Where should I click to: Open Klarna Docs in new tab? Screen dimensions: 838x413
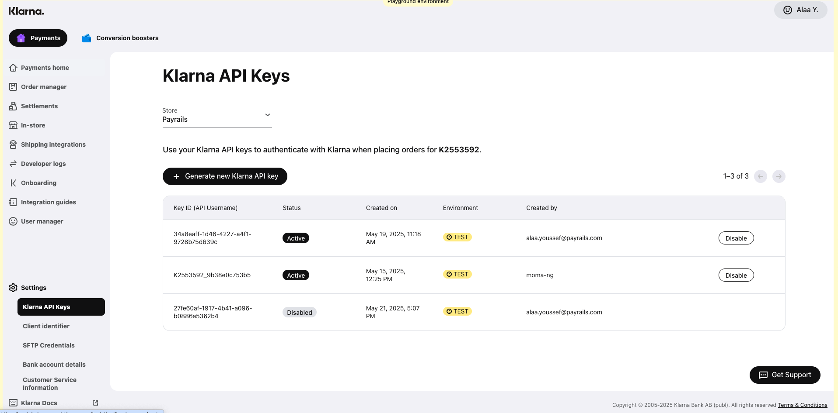coord(39,403)
